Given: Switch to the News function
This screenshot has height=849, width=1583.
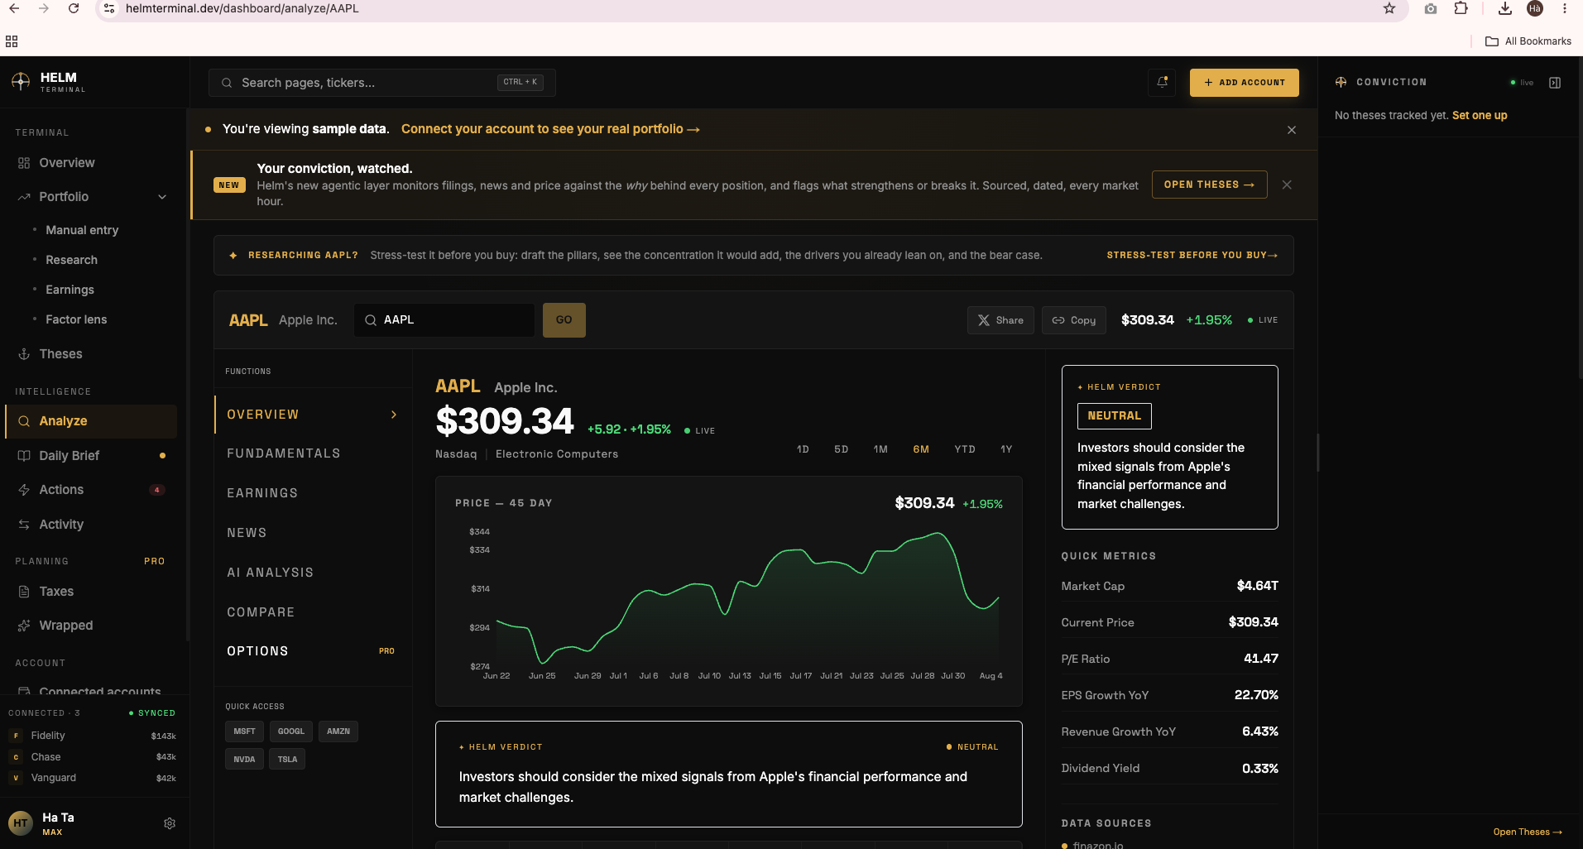Looking at the screenshot, I should (x=313, y=533).
